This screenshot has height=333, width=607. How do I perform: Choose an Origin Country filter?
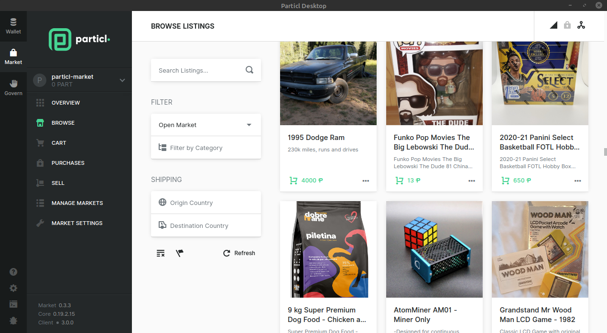coord(206,203)
